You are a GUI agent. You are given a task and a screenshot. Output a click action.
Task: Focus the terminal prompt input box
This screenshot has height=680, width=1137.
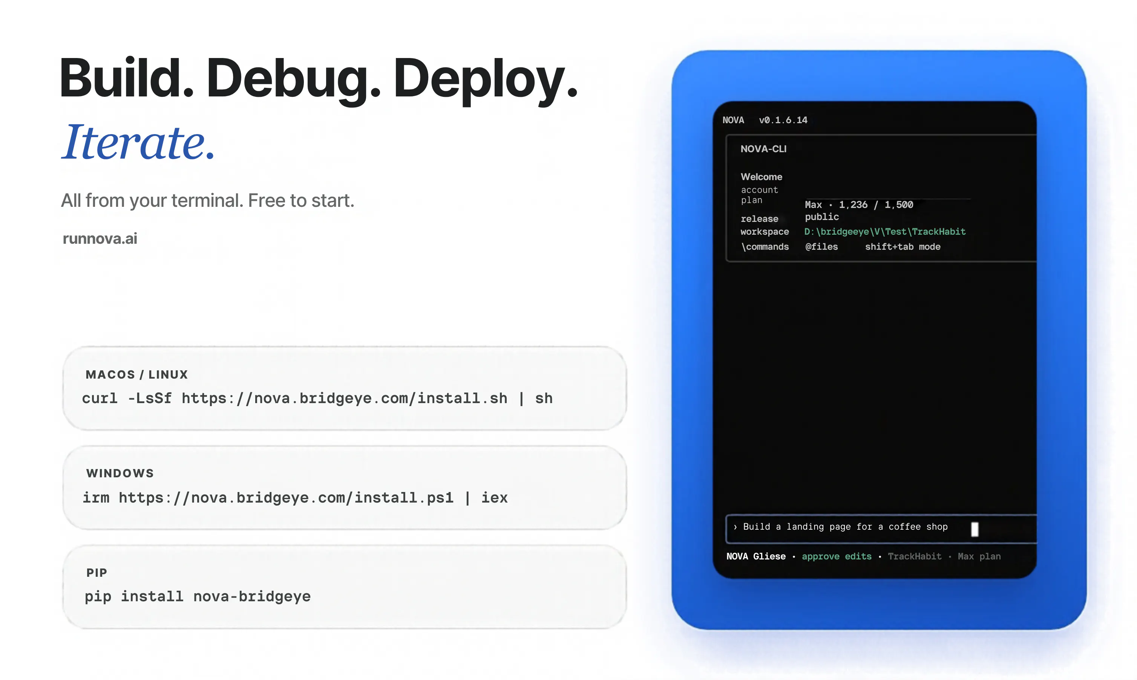point(881,529)
